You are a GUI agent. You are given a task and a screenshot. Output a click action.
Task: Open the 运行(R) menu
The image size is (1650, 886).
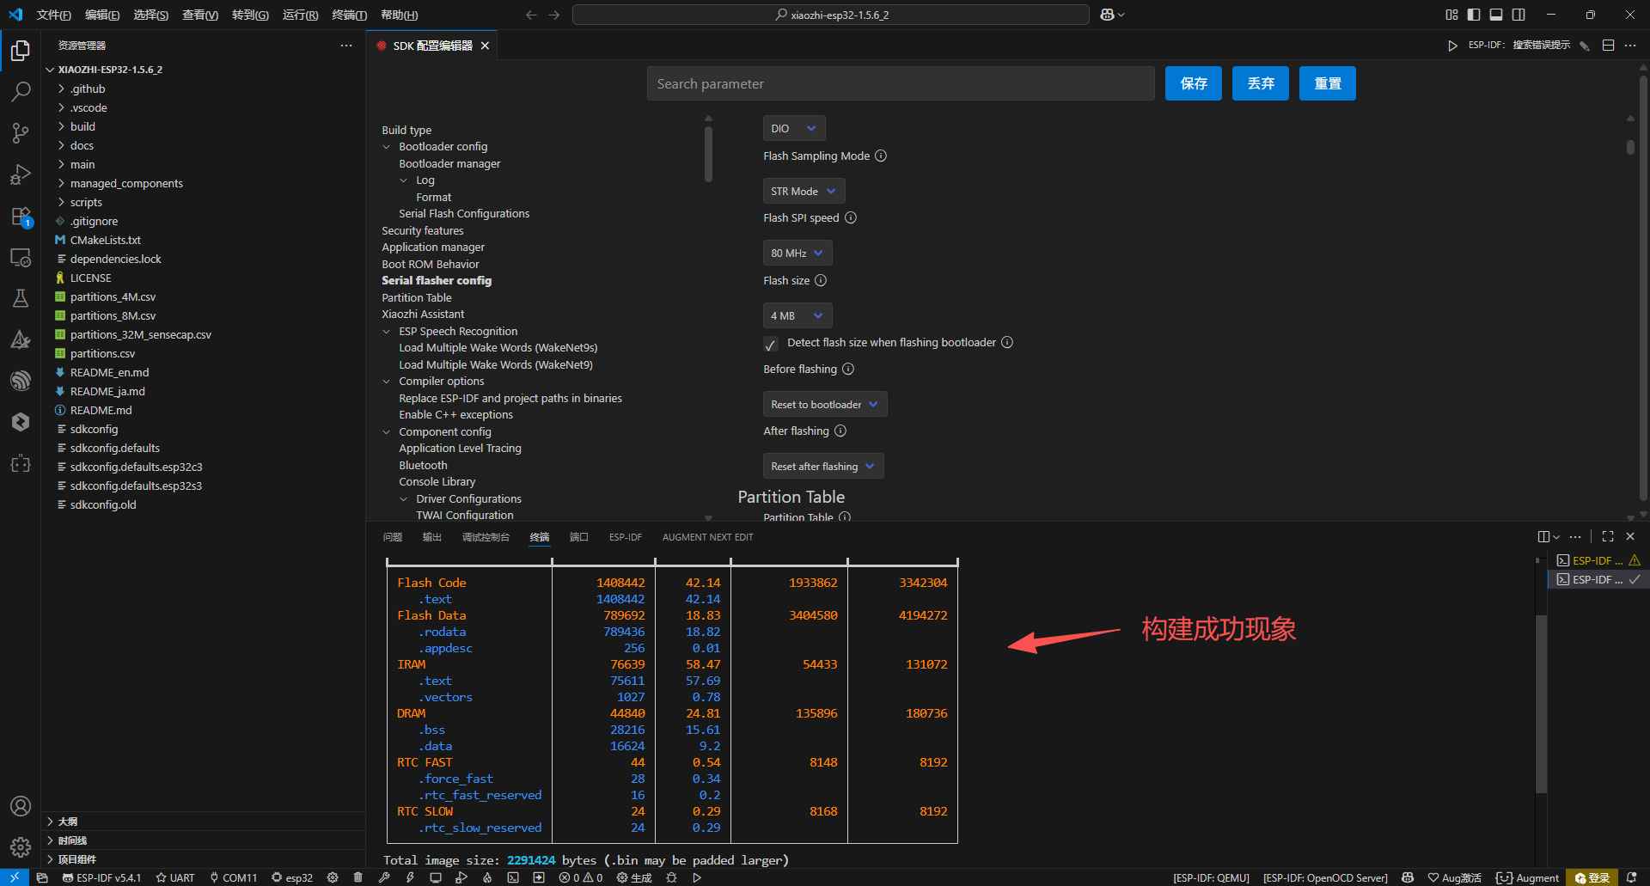coord(300,15)
